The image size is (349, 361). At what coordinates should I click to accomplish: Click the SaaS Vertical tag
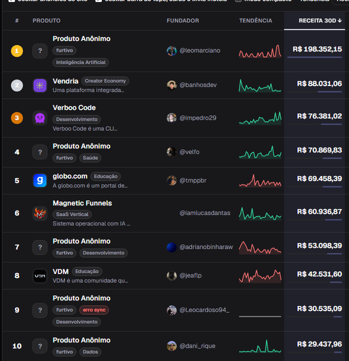(72, 214)
